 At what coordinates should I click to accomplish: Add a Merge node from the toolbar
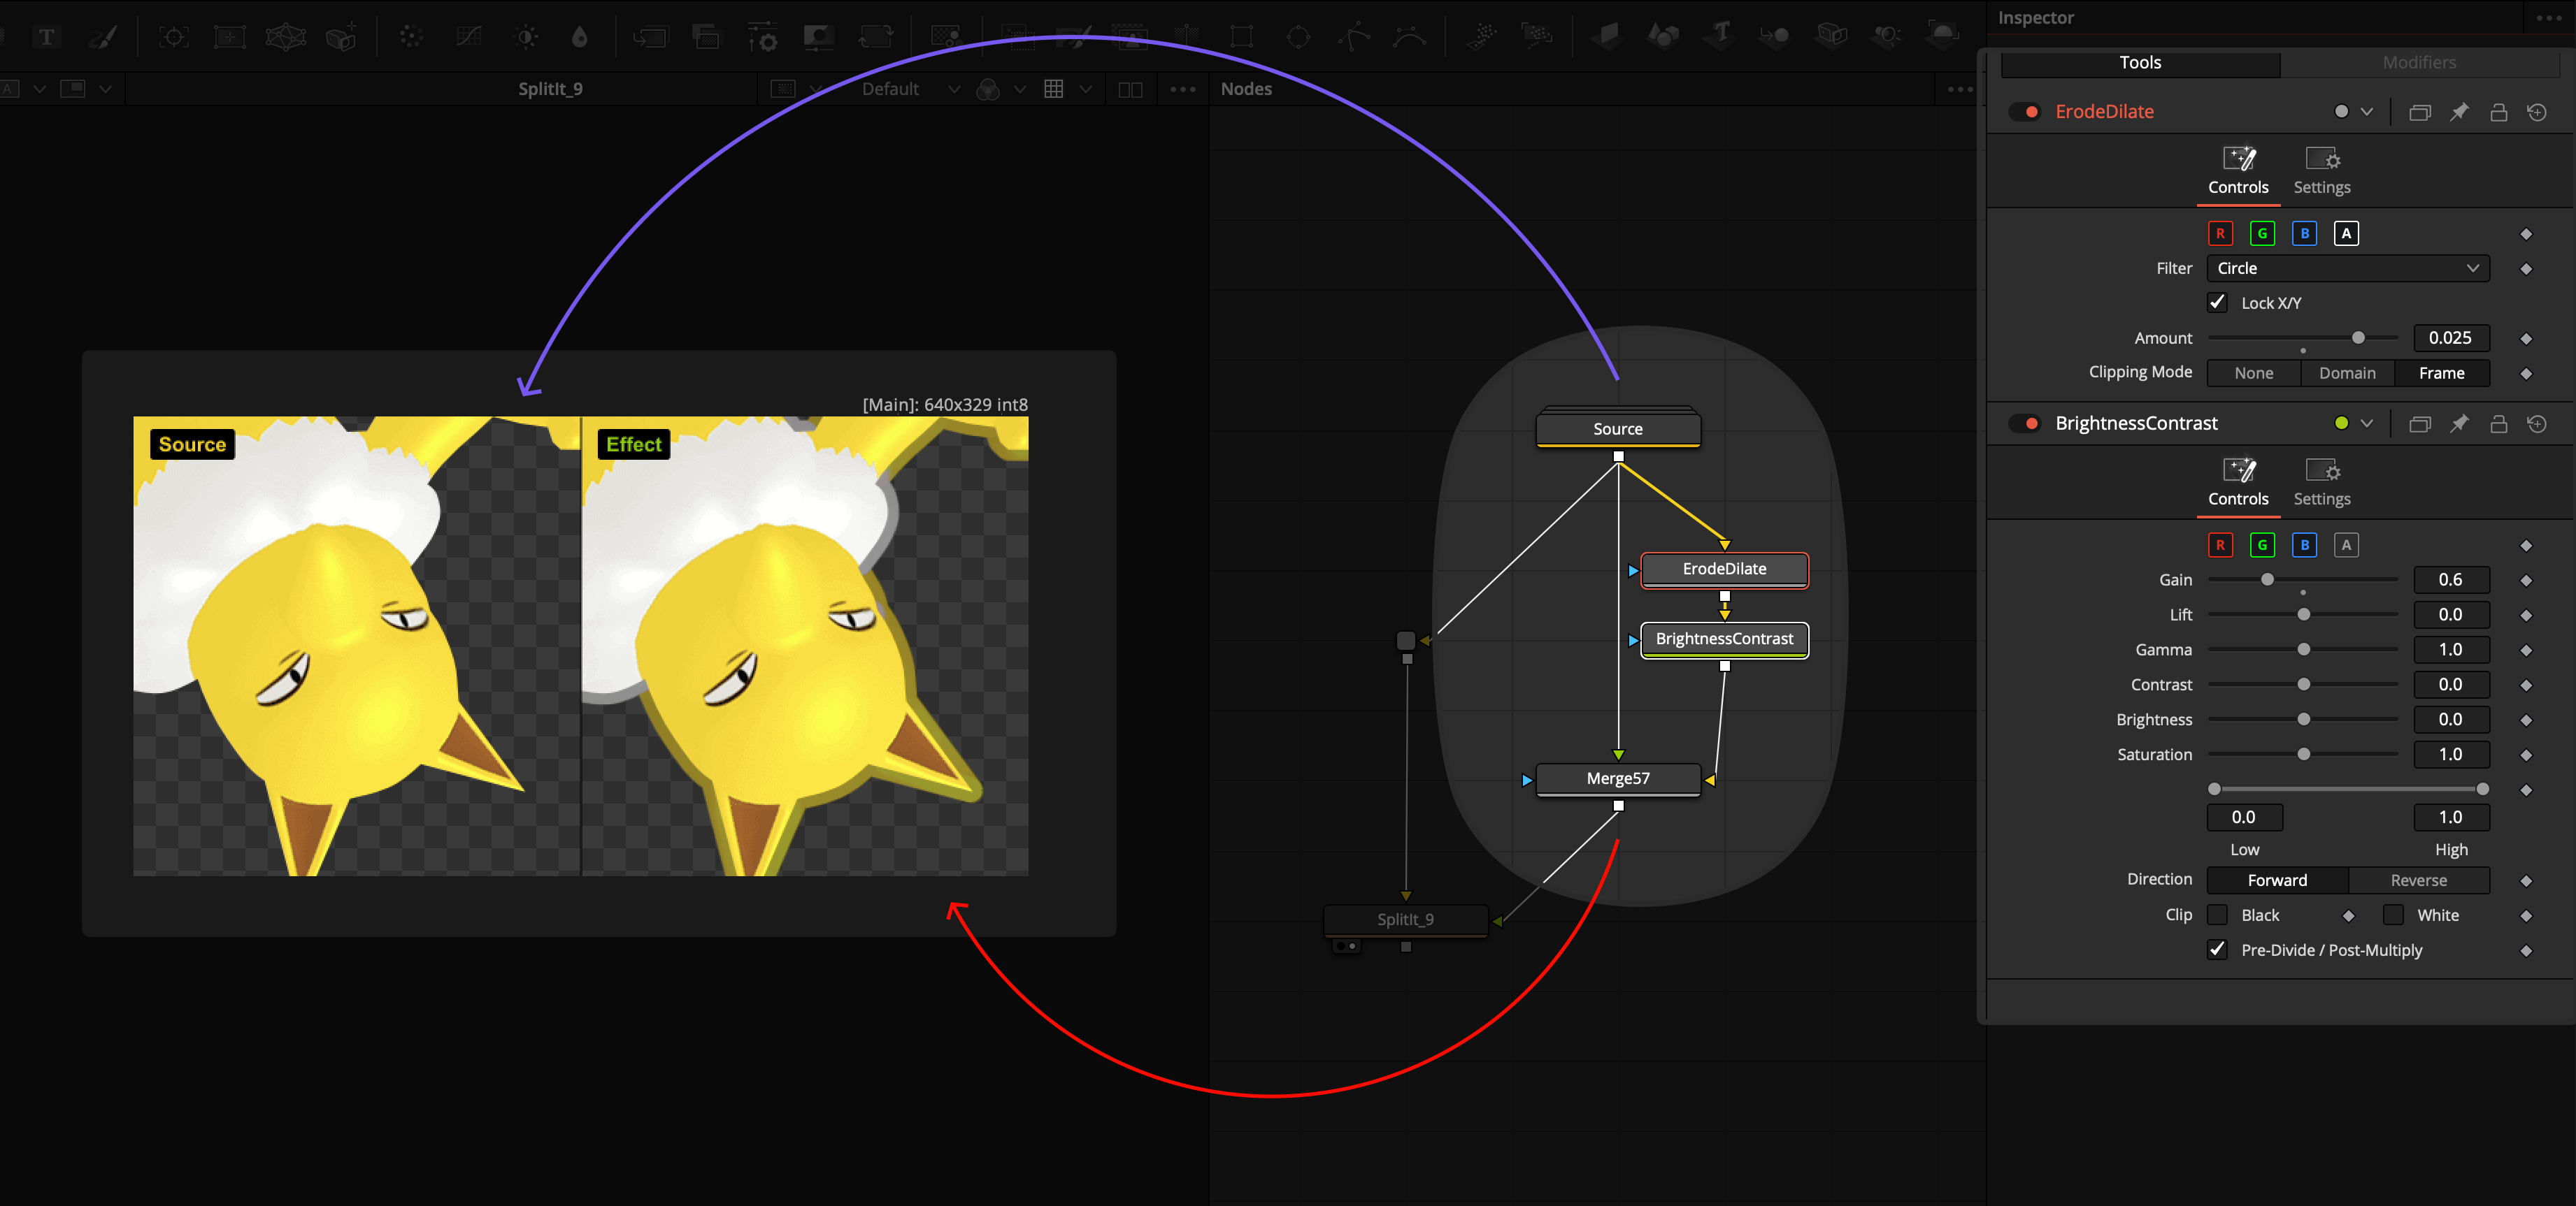[650, 38]
